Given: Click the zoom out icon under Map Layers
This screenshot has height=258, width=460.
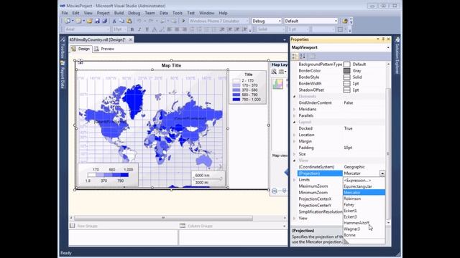Looking at the screenshot, I should pos(275,191).
